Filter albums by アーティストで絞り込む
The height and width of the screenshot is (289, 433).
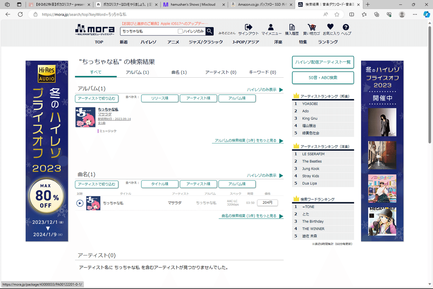pyautogui.click(x=97, y=98)
